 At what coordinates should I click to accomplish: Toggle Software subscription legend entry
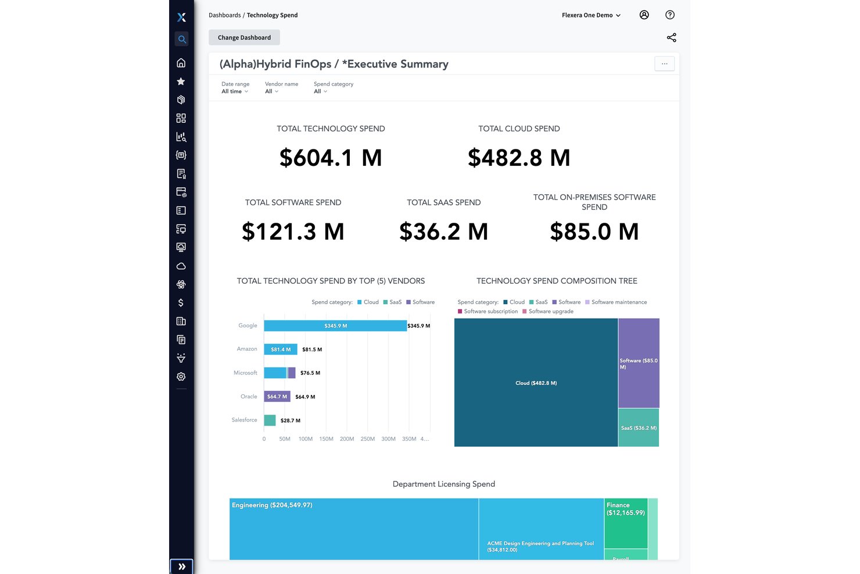coord(488,312)
